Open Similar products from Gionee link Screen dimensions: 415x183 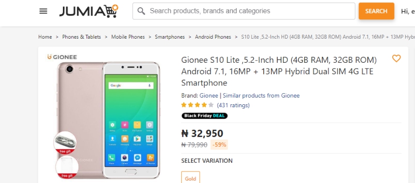(261, 96)
